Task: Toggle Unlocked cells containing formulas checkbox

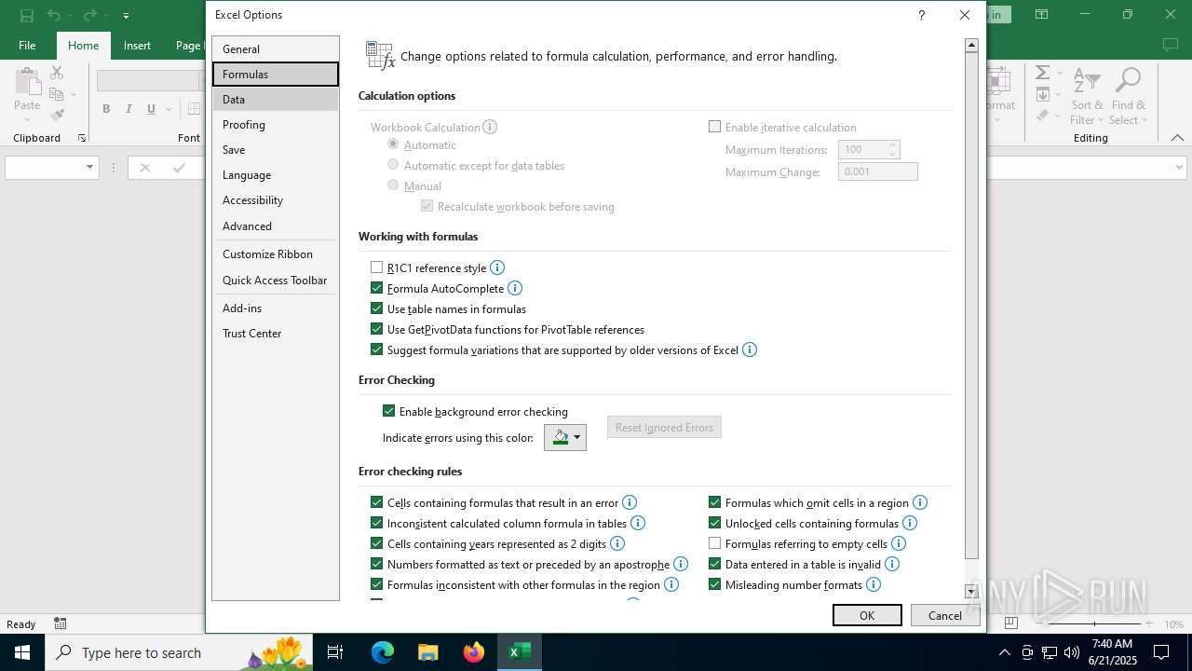Action: click(x=715, y=523)
